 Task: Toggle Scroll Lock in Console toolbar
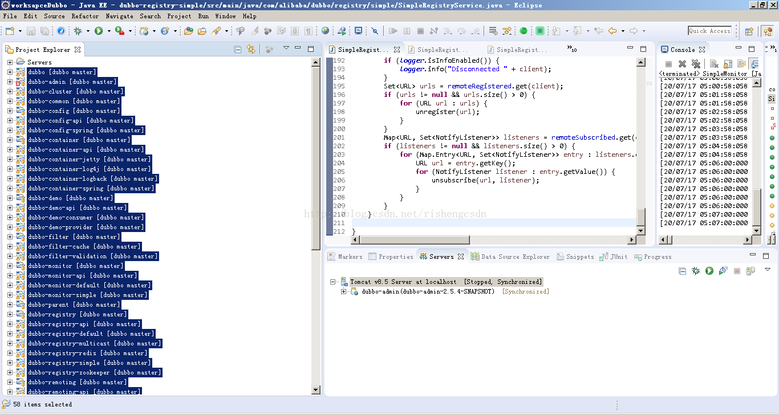click(728, 64)
